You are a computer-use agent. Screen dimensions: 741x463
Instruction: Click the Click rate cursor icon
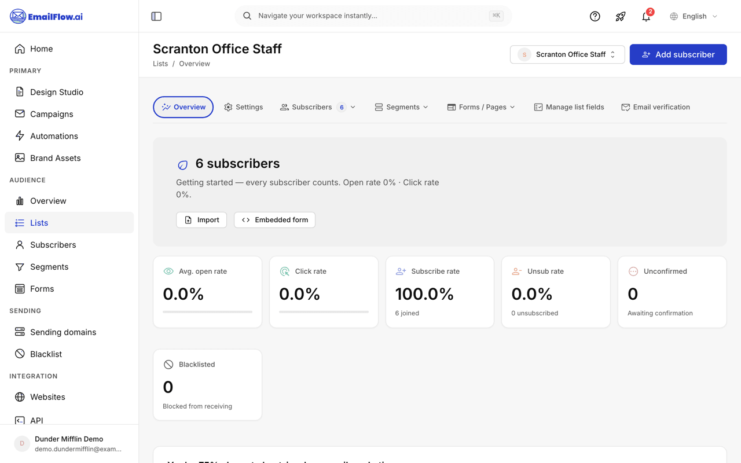click(x=285, y=271)
